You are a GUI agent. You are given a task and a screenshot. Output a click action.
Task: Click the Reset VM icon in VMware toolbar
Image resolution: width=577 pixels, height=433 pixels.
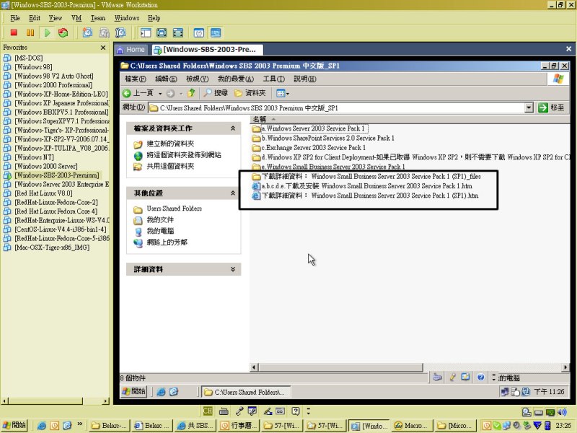[63, 32]
